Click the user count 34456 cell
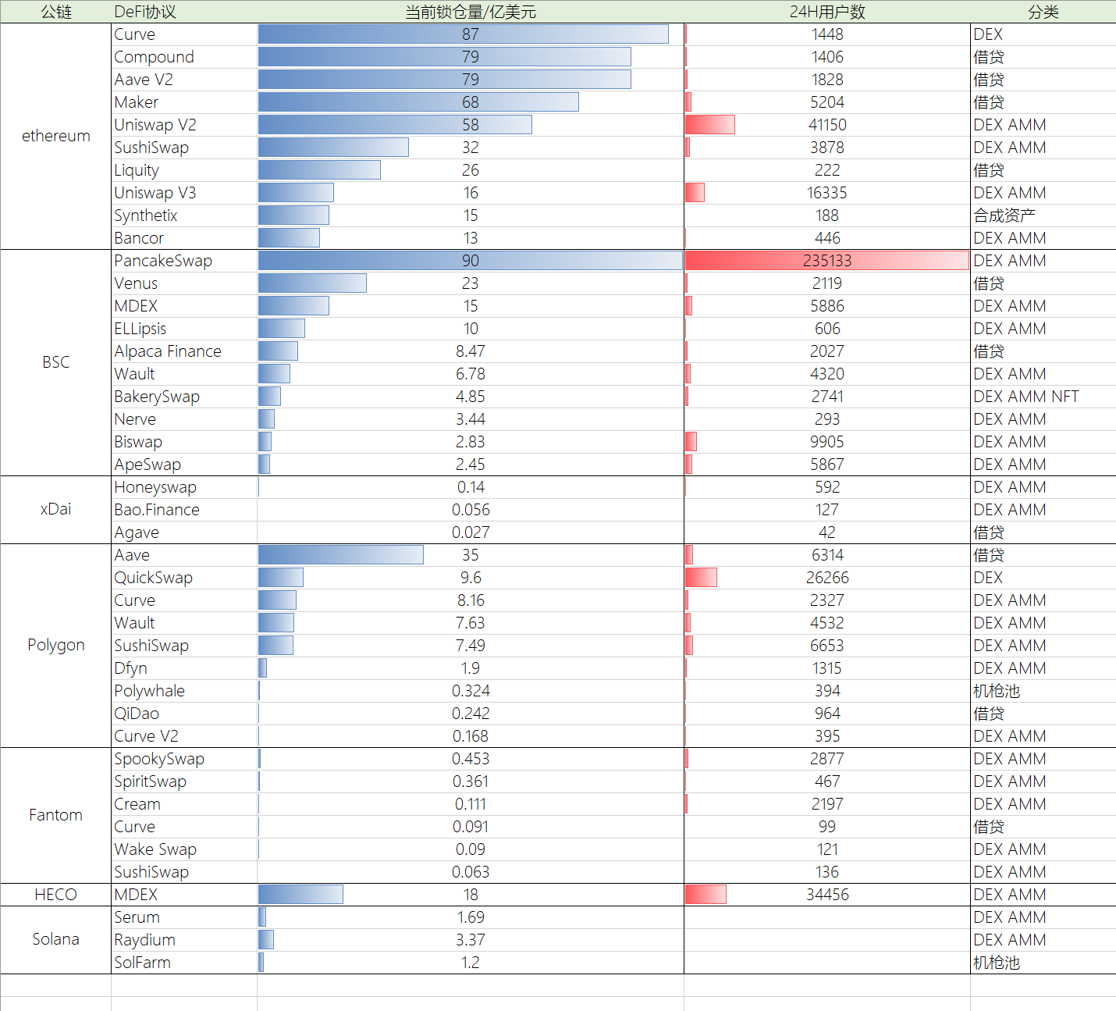1116x1011 pixels. (827, 895)
